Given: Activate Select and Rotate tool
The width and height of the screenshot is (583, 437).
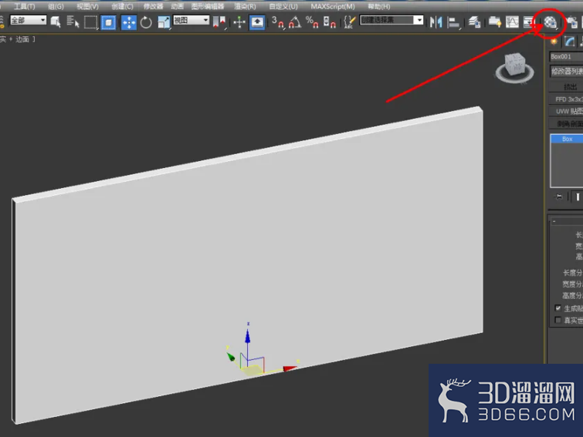Looking at the screenshot, I should pos(146,22).
